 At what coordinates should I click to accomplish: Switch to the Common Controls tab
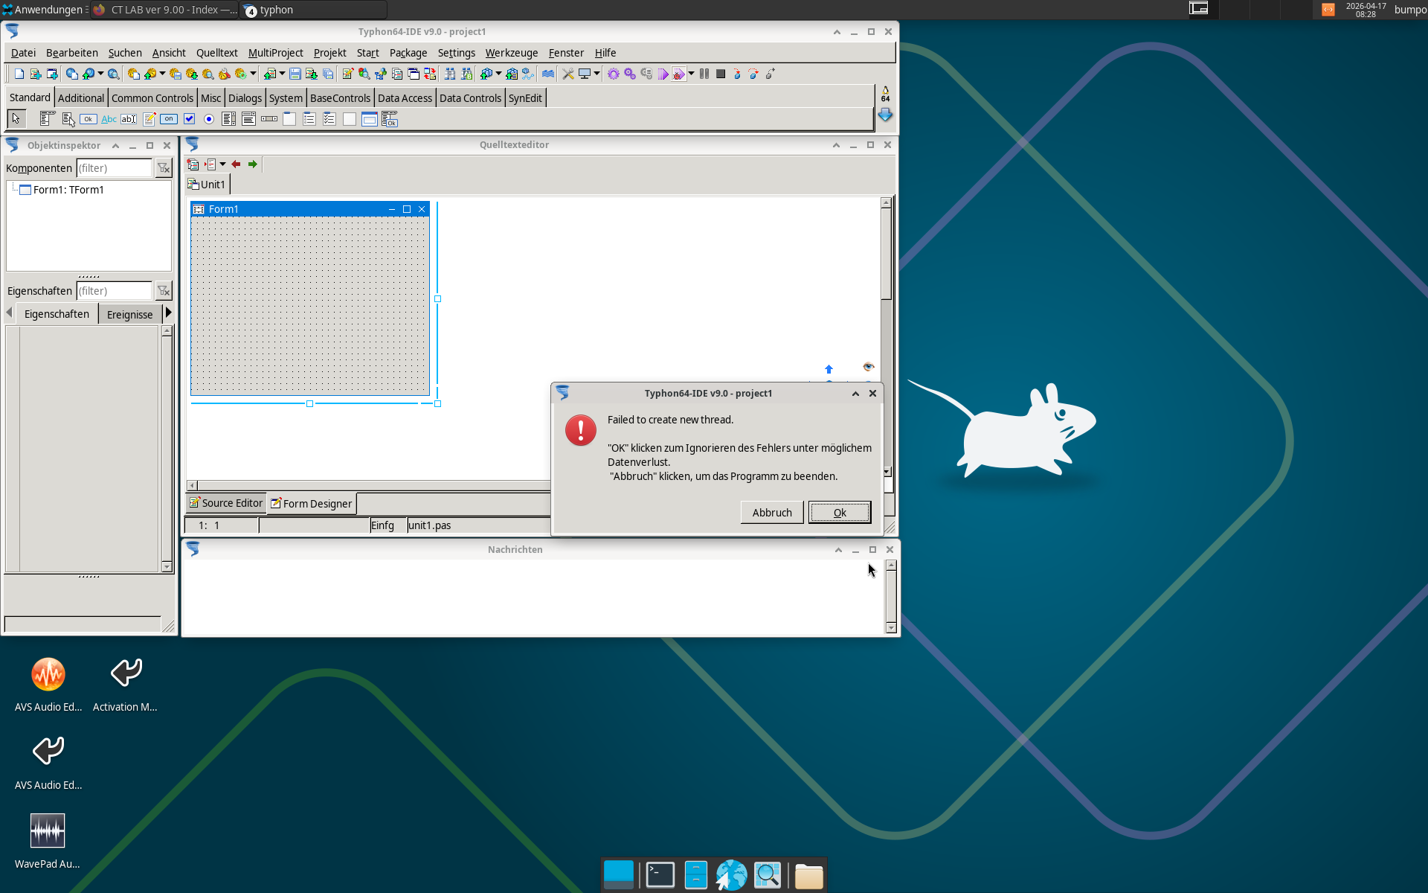[x=152, y=98]
